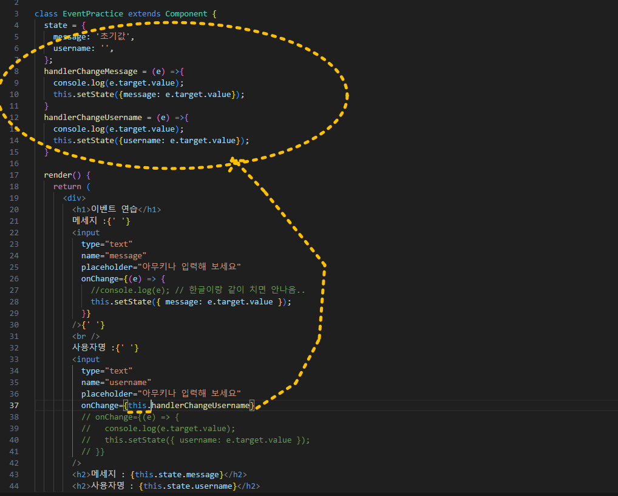The image size is (618, 496).
Task: Click console.log call on line 9
Action: pos(118,83)
